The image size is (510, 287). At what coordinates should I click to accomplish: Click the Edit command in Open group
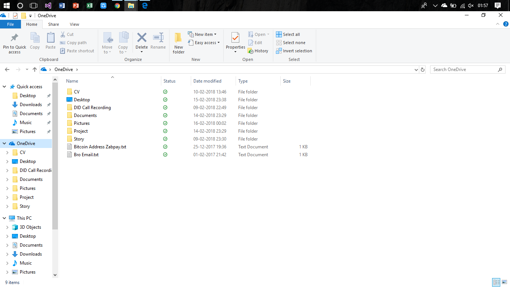pyautogui.click(x=255, y=43)
